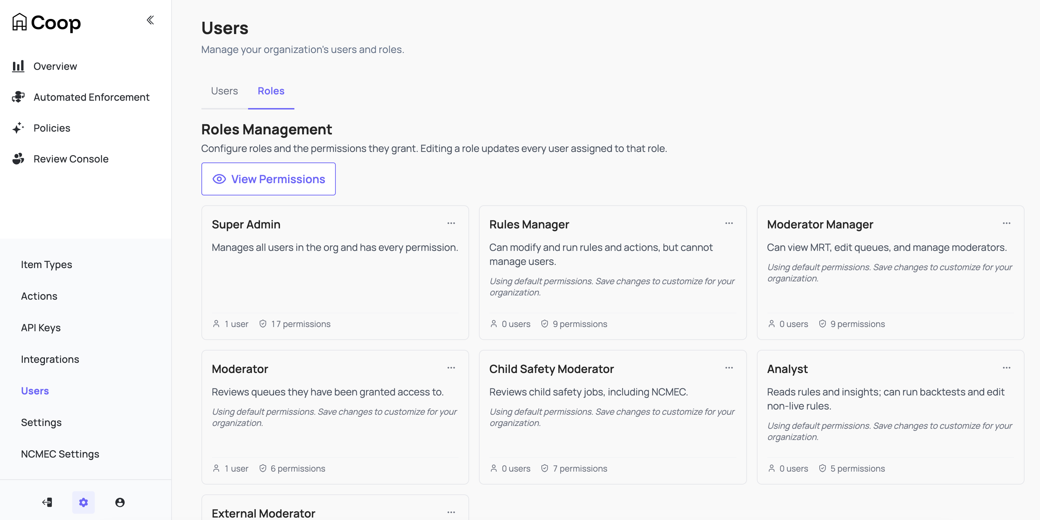
Task: Open the Integrations page
Action: coord(50,359)
